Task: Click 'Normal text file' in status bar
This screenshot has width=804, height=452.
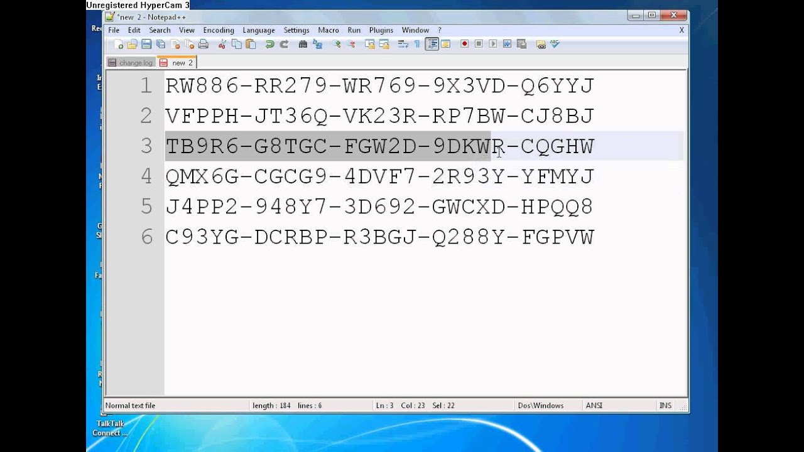Action: point(130,406)
